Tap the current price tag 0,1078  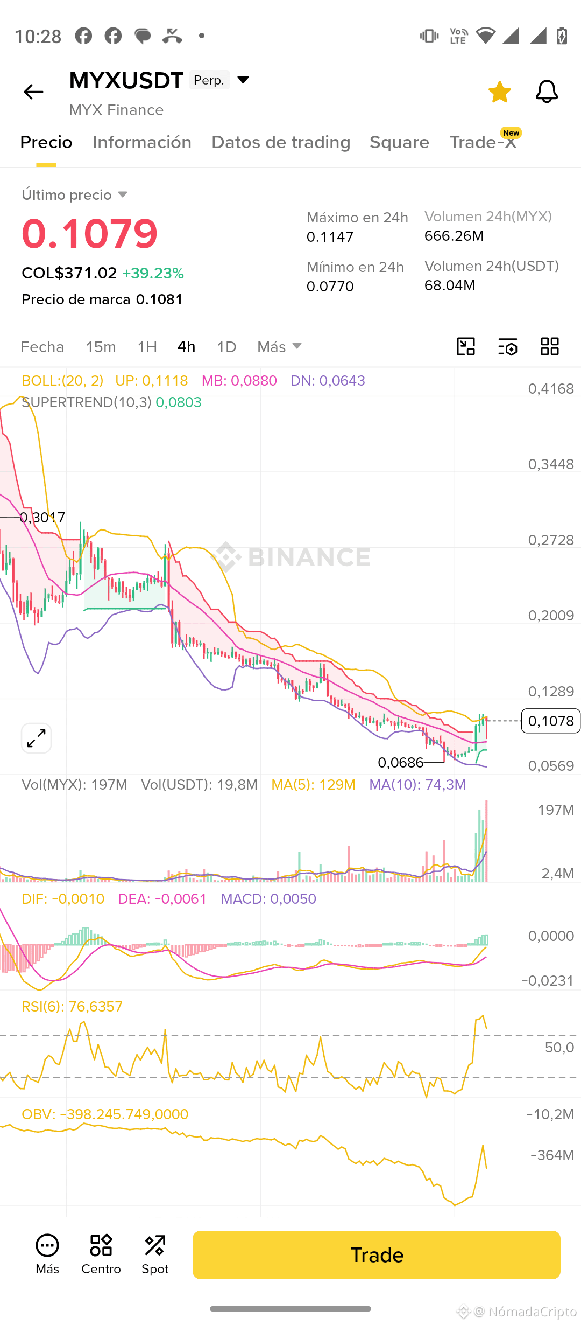(551, 721)
